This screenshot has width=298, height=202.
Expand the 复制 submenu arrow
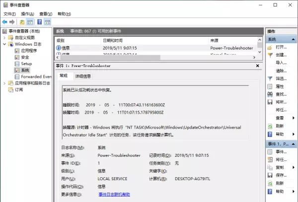294,167
